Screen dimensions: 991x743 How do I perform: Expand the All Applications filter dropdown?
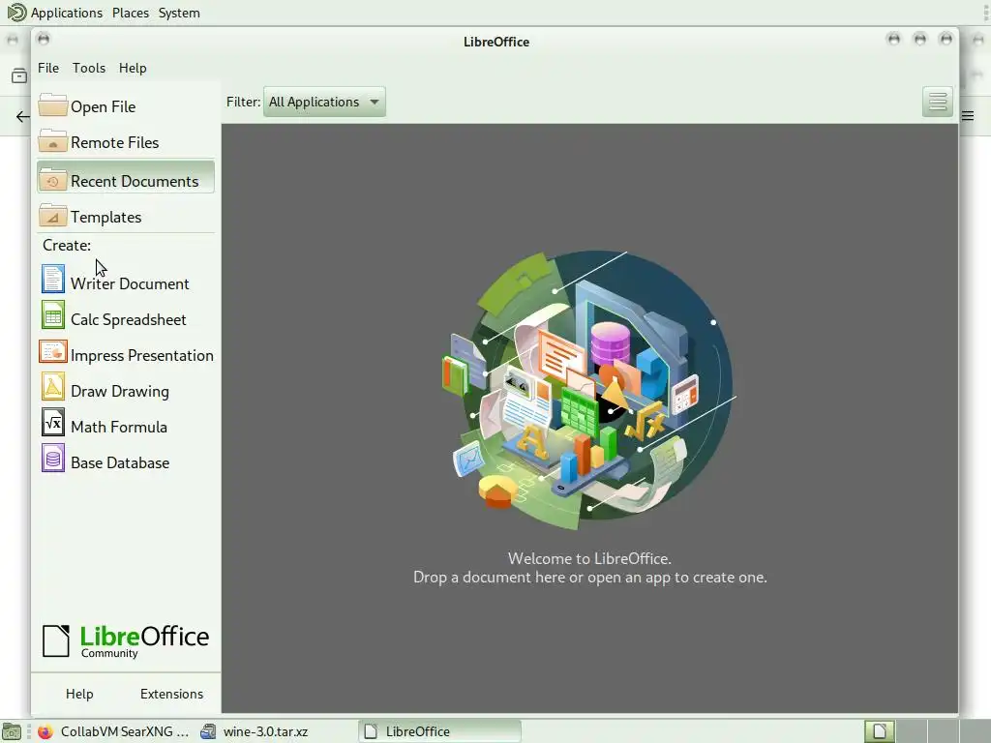pyautogui.click(x=324, y=102)
